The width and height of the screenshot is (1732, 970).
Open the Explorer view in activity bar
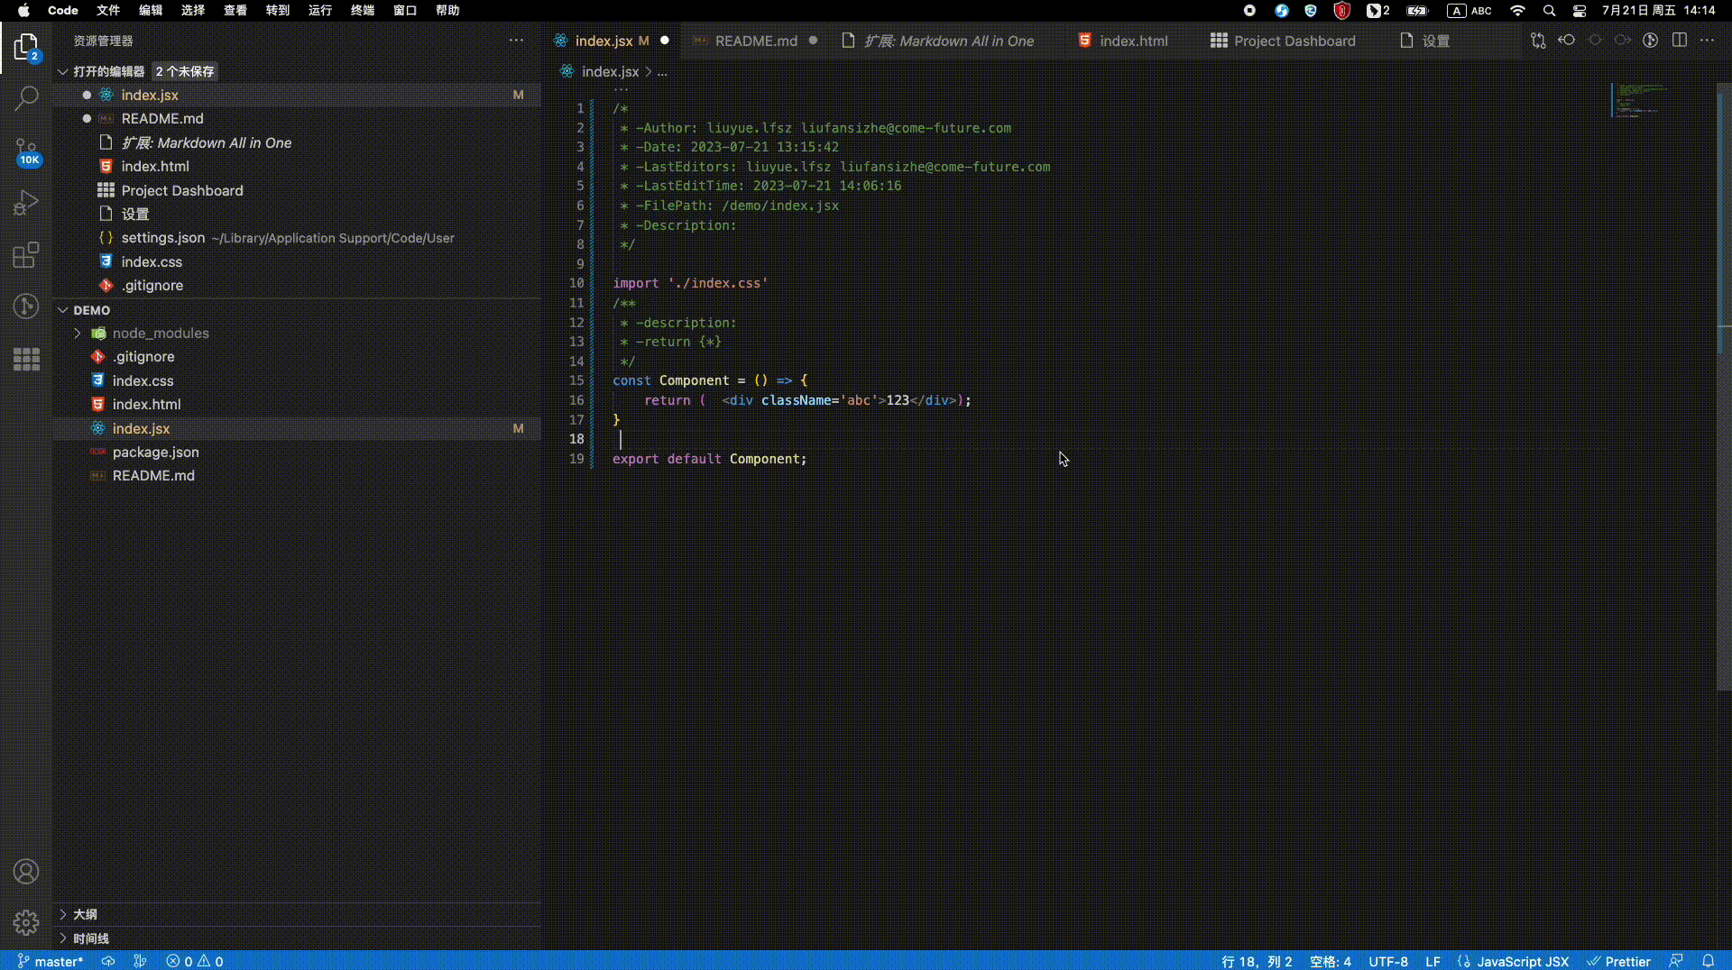26,46
